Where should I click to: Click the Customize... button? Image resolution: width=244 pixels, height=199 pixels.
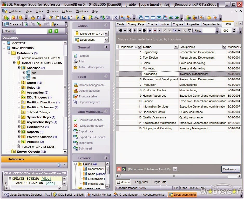(x=231, y=169)
